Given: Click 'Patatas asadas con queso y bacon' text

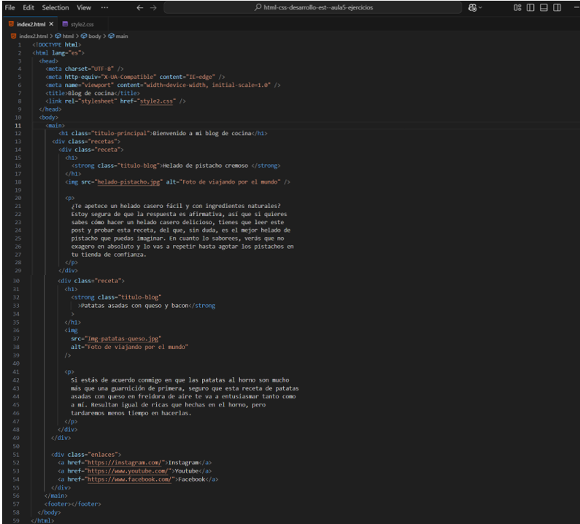Looking at the screenshot, I should pyautogui.click(x=135, y=306).
